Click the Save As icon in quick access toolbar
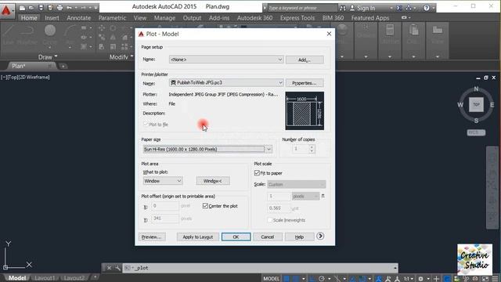 click(x=50, y=8)
